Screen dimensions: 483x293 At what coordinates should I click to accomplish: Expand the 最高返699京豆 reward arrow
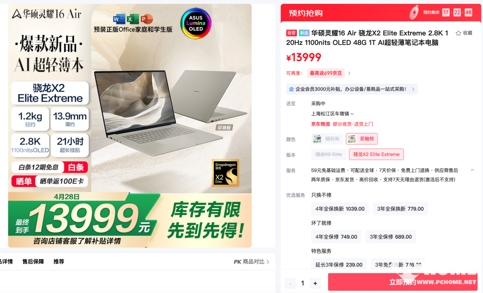[x=349, y=73]
